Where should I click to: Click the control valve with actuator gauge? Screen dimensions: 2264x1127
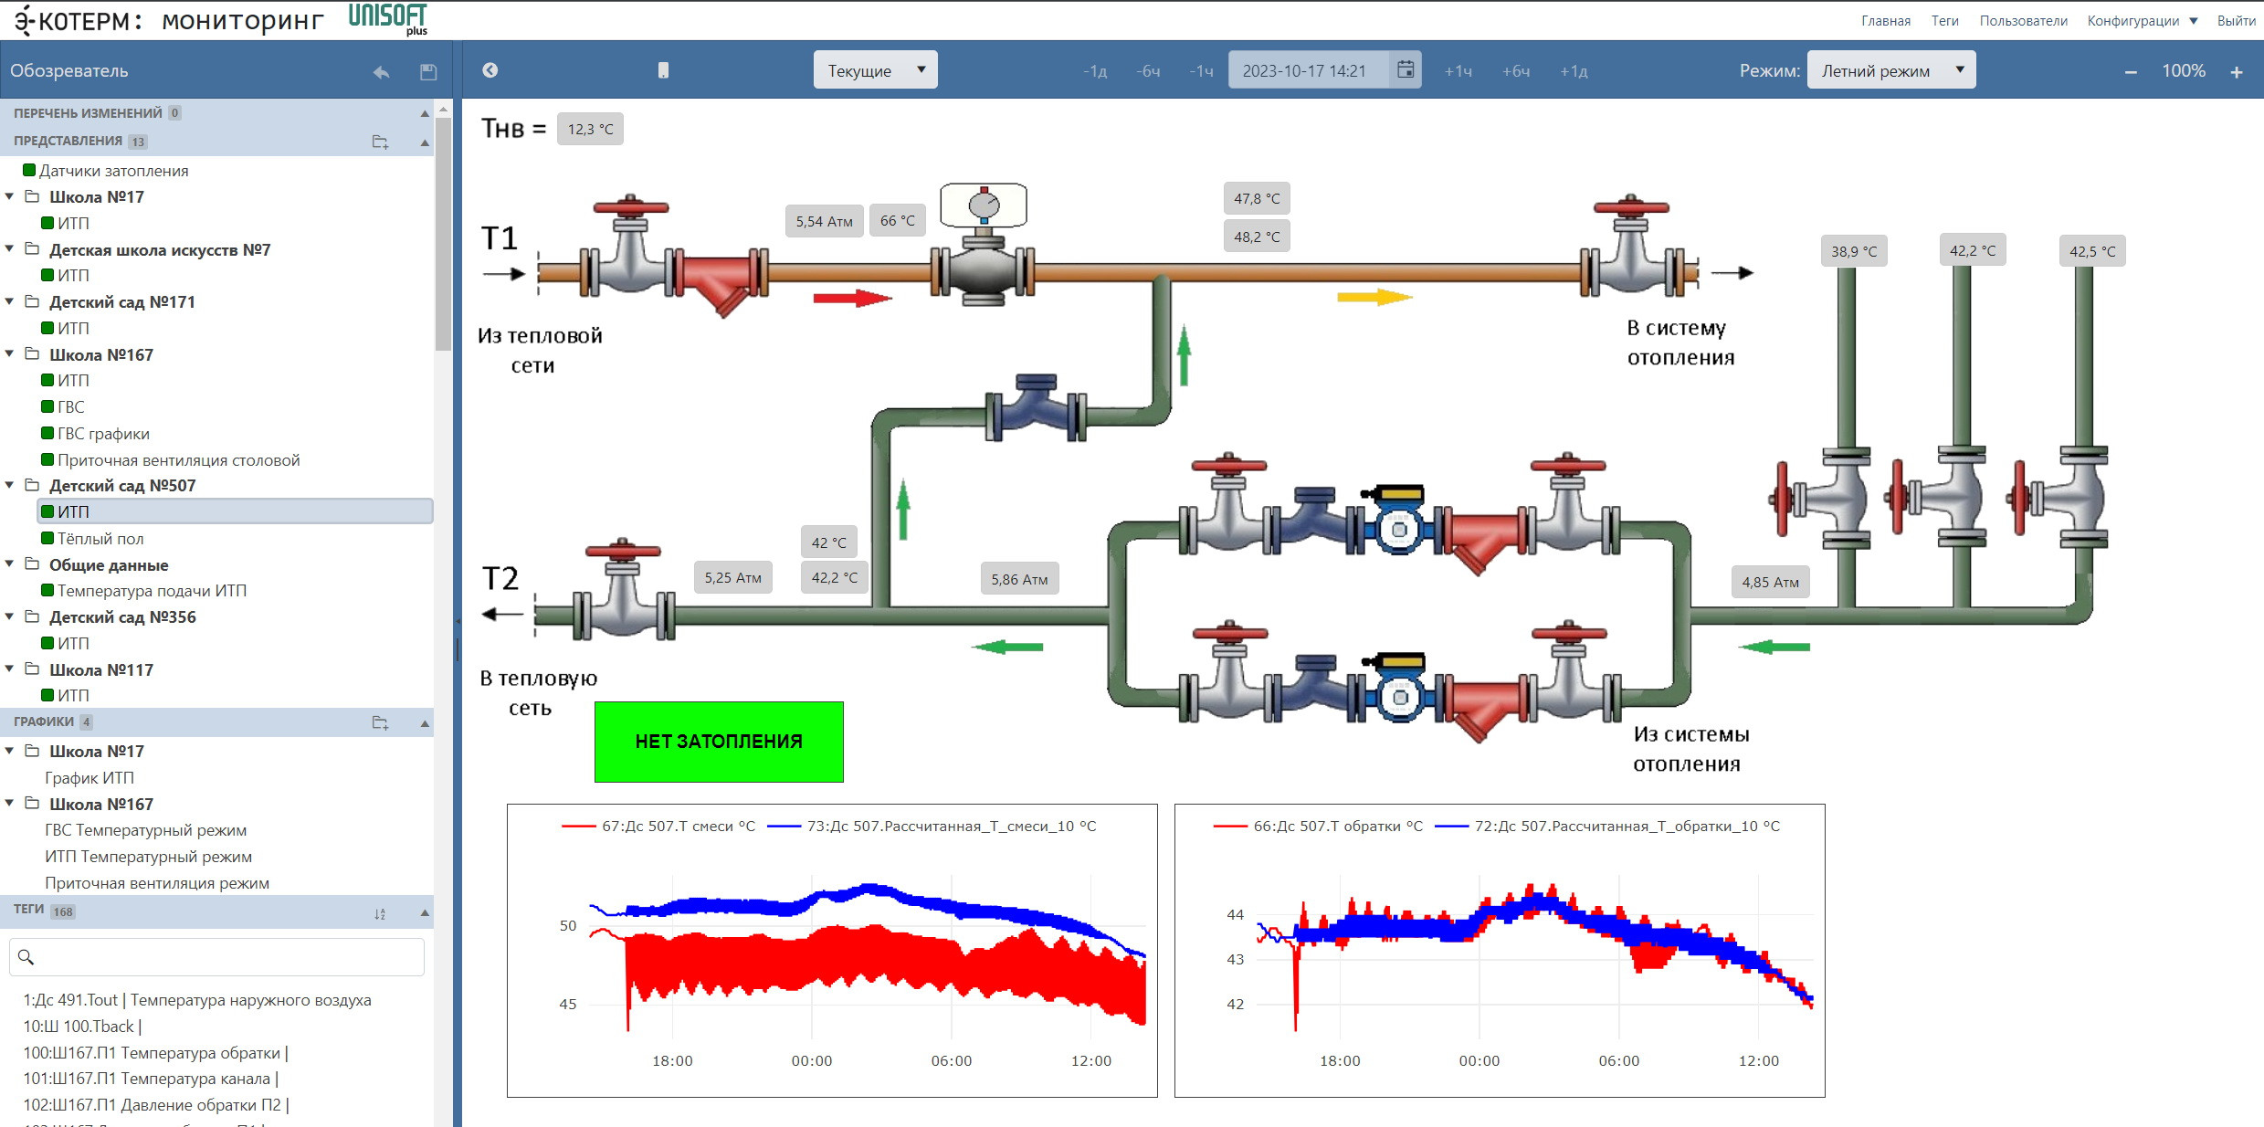point(984,242)
